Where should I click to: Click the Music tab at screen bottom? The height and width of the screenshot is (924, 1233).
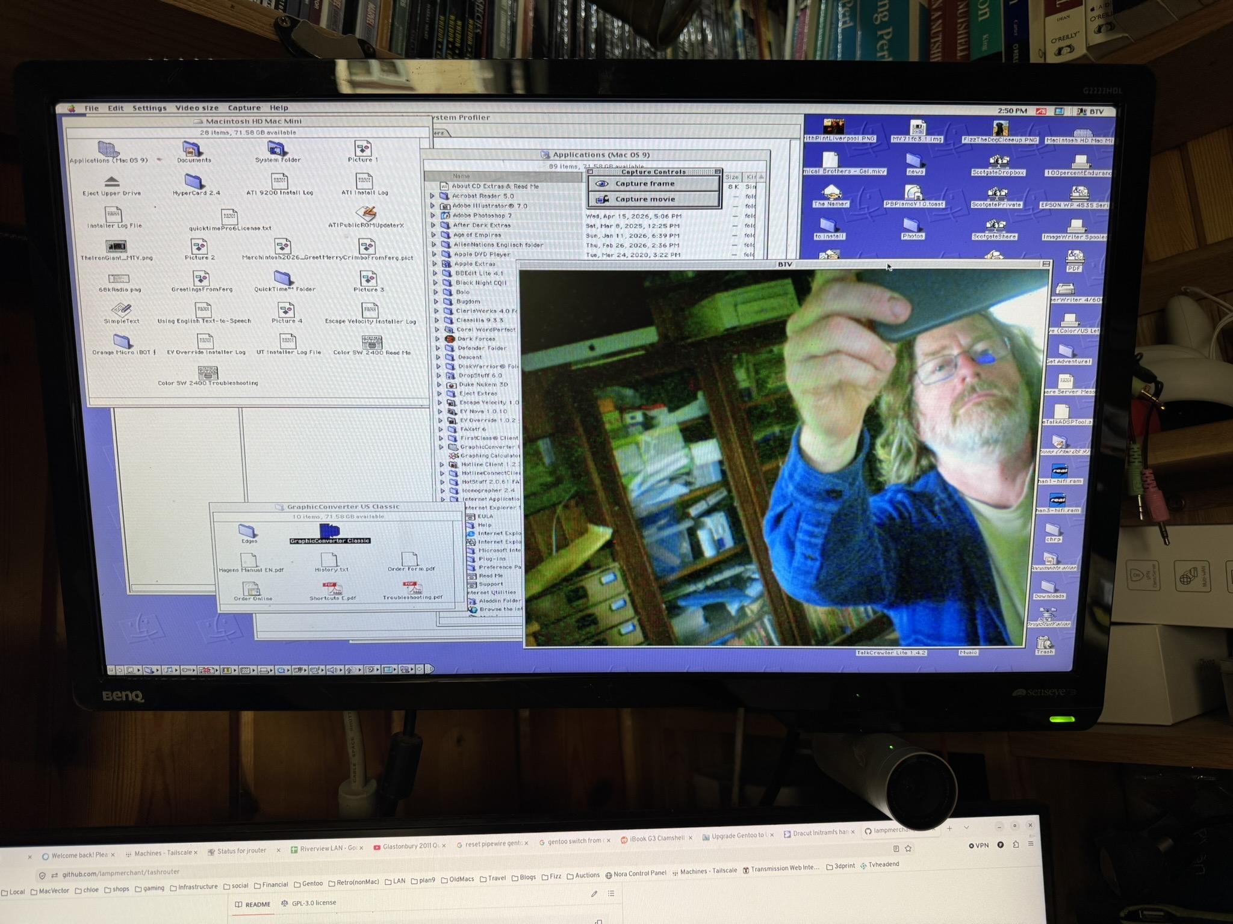point(967,652)
